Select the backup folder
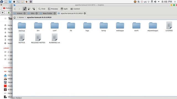Image resolution: width=177 pixels, height=99 pixels. tap(22, 27)
